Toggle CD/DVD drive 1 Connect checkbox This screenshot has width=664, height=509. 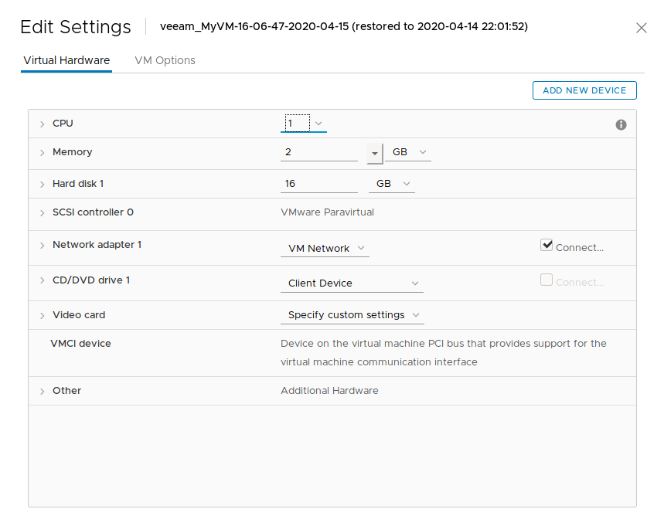[547, 280]
